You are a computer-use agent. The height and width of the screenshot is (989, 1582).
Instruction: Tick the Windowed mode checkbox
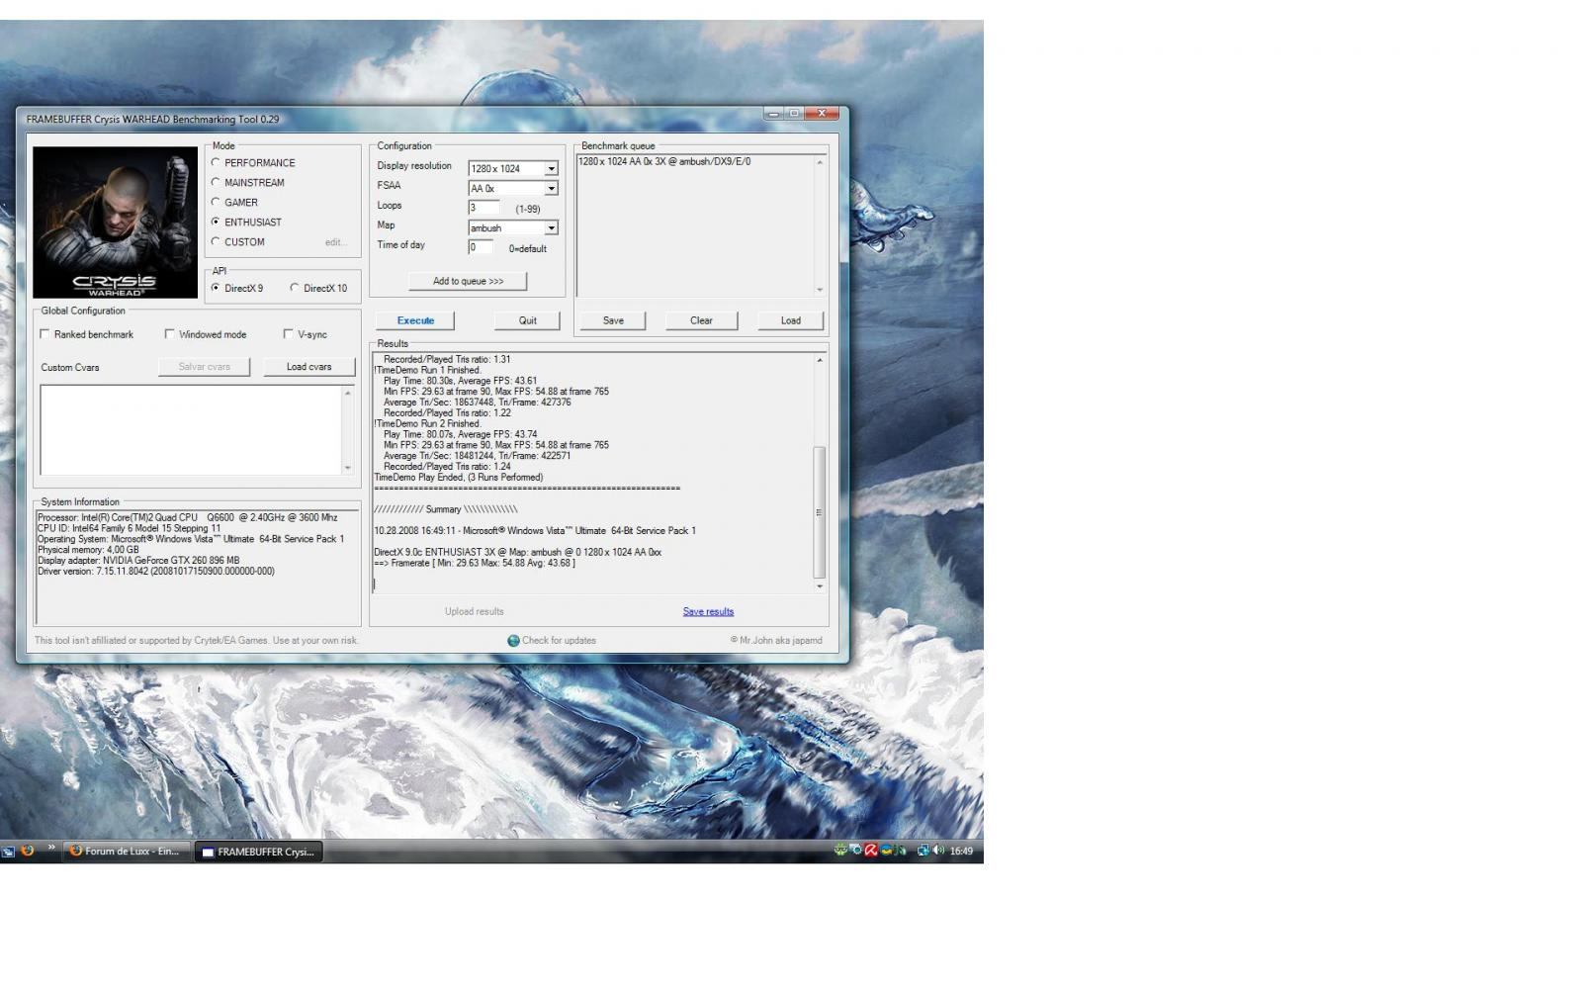point(169,334)
